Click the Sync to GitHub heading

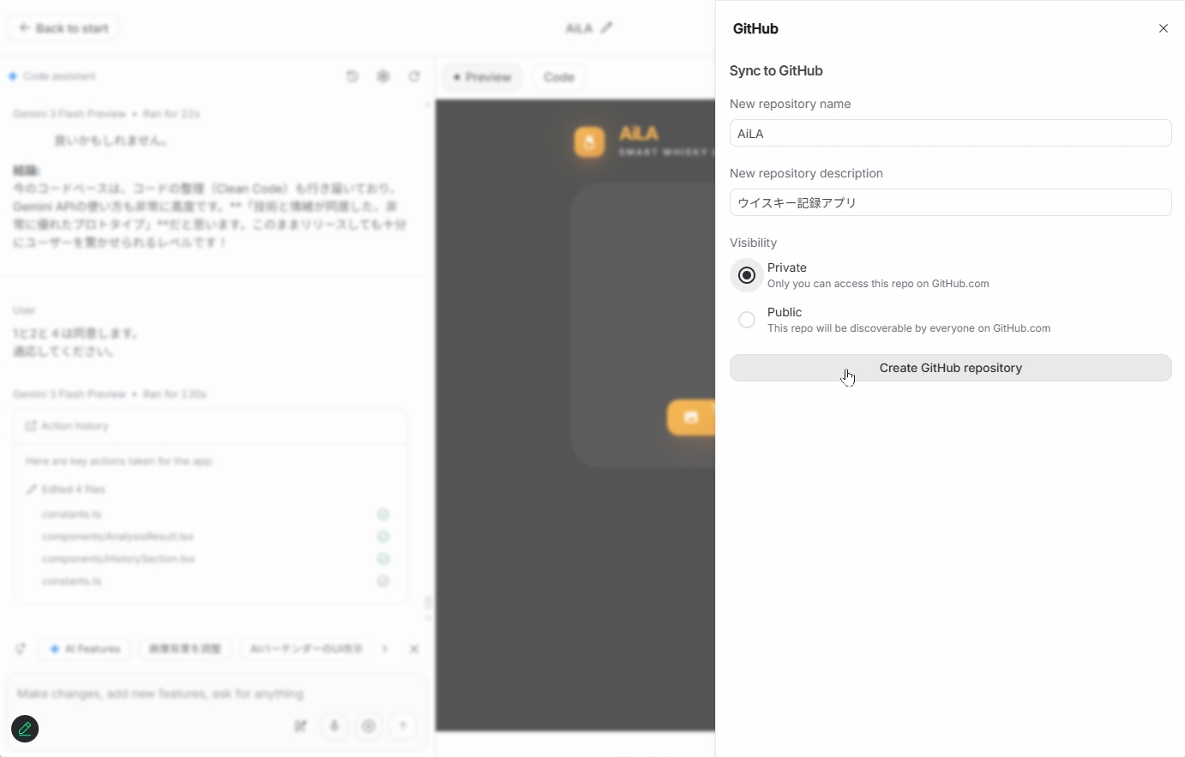click(x=776, y=71)
